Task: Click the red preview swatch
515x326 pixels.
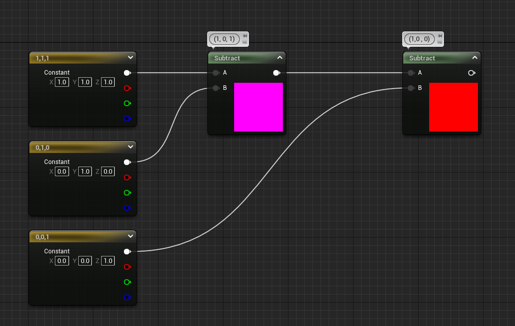Action: pyautogui.click(x=453, y=107)
